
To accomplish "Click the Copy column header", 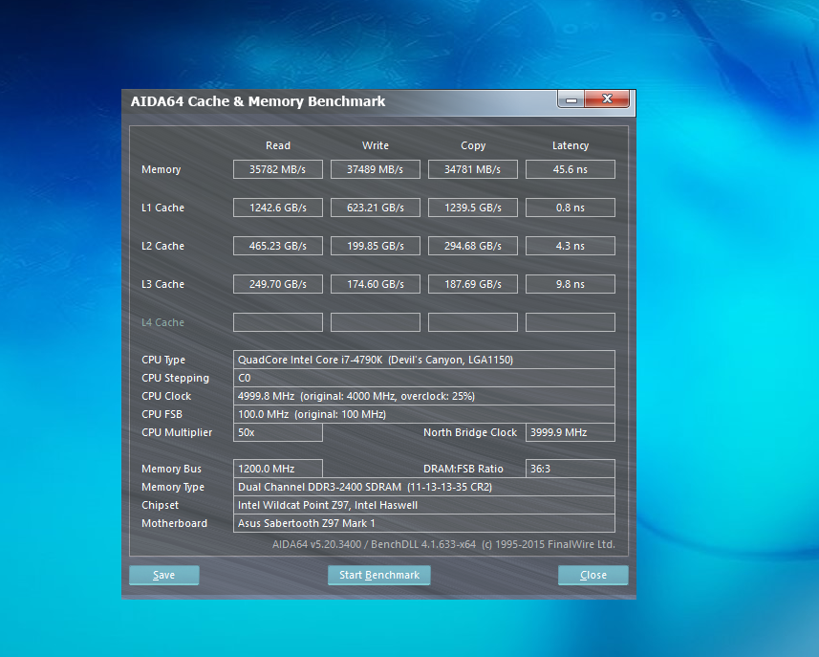I will 473,145.
